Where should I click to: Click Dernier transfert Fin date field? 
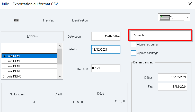(173, 87)
